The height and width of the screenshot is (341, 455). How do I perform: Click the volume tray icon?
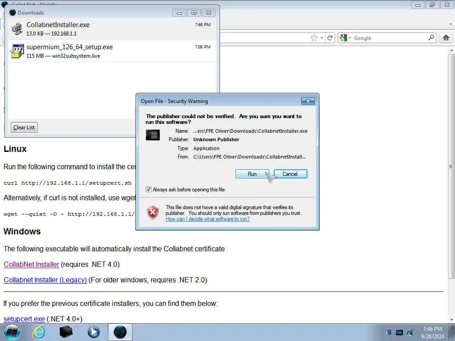tap(410, 333)
